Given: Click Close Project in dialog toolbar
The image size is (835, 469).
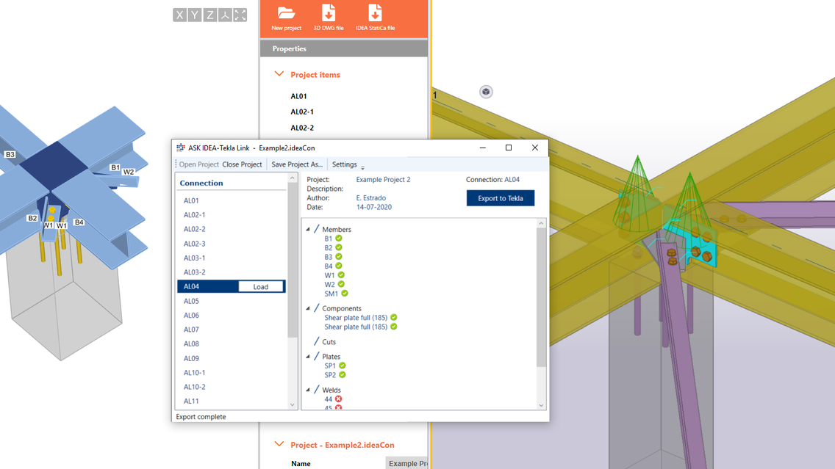Looking at the screenshot, I should point(242,164).
